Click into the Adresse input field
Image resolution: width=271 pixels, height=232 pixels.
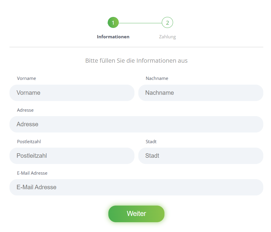(x=136, y=124)
